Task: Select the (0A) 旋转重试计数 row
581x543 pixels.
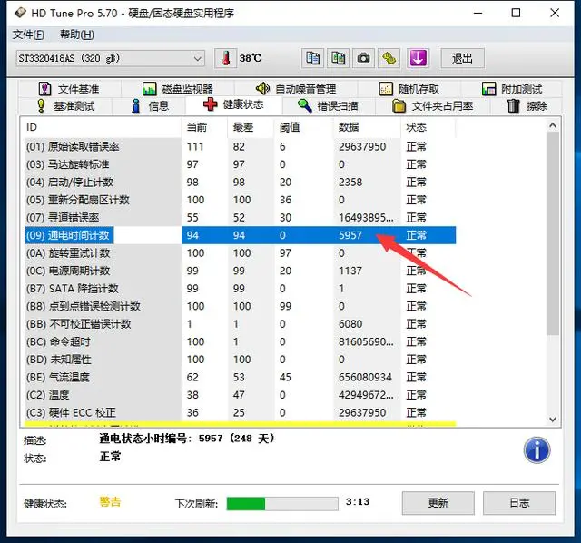Action: pos(240,253)
